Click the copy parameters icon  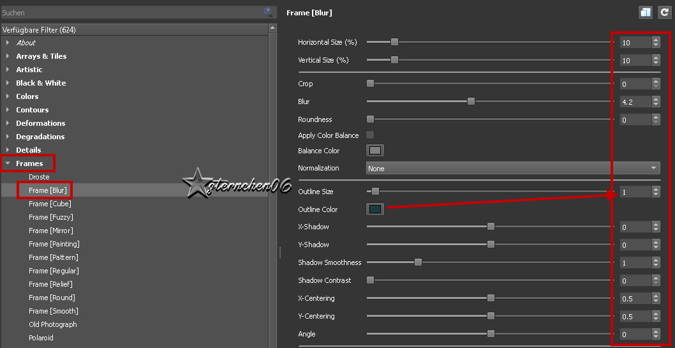(646, 12)
